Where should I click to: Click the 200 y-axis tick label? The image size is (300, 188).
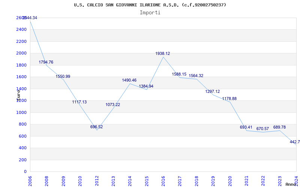(22, 160)
